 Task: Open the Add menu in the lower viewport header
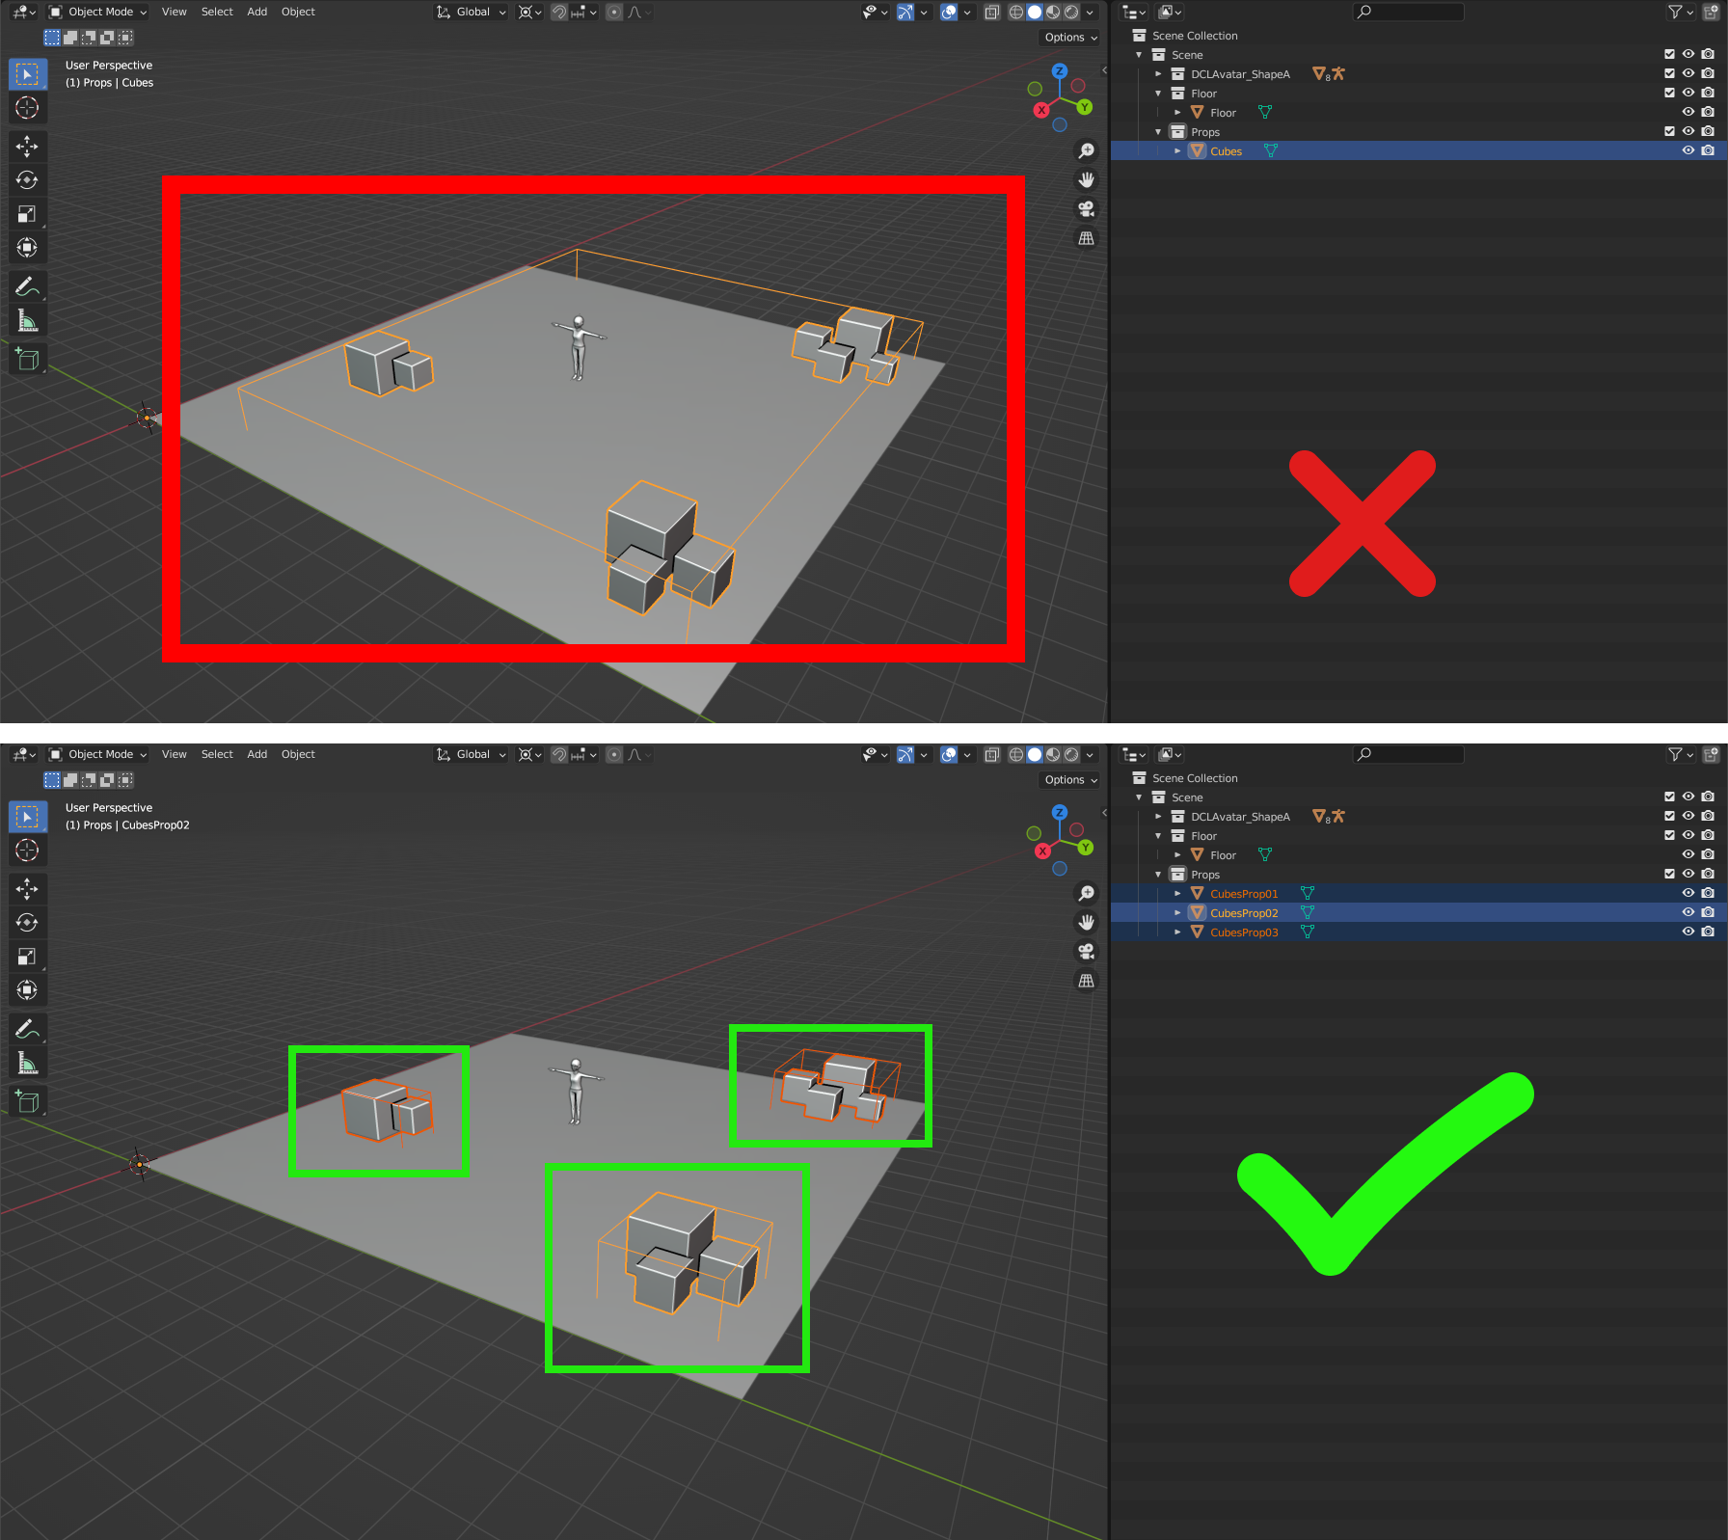(256, 754)
